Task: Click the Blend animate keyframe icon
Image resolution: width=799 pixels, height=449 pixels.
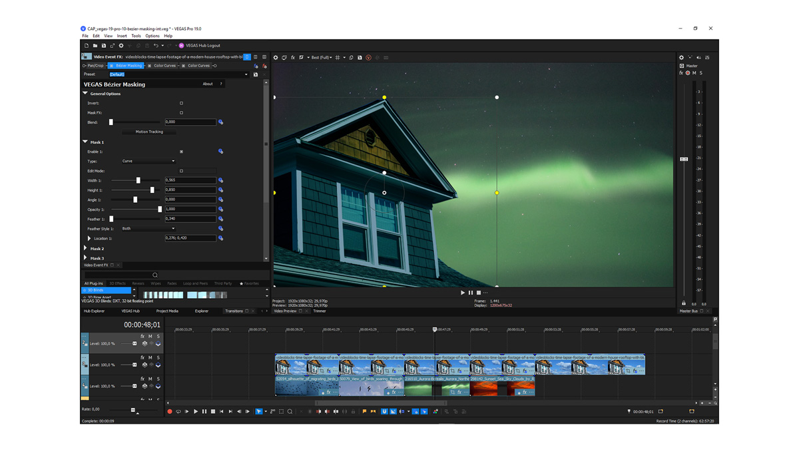Action: [221, 122]
